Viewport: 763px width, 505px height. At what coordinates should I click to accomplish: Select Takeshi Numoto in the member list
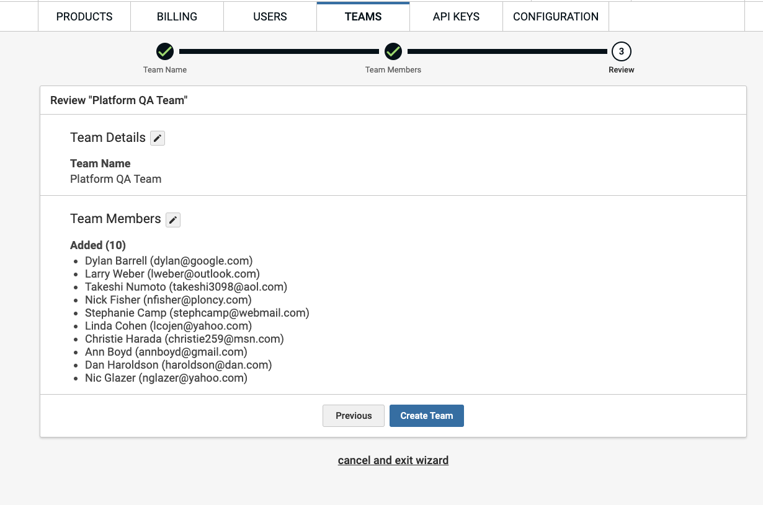[x=186, y=287]
